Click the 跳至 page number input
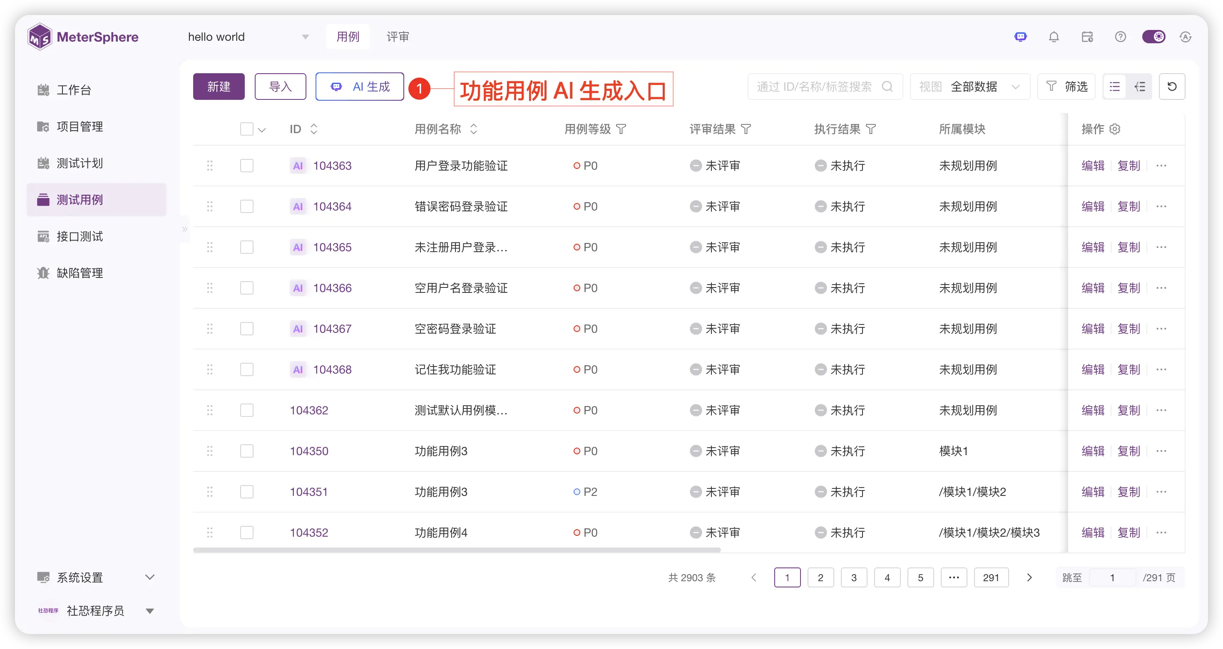The width and height of the screenshot is (1223, 649). (1112, 577)
